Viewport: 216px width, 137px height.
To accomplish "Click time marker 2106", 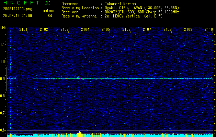I will 126,29.
